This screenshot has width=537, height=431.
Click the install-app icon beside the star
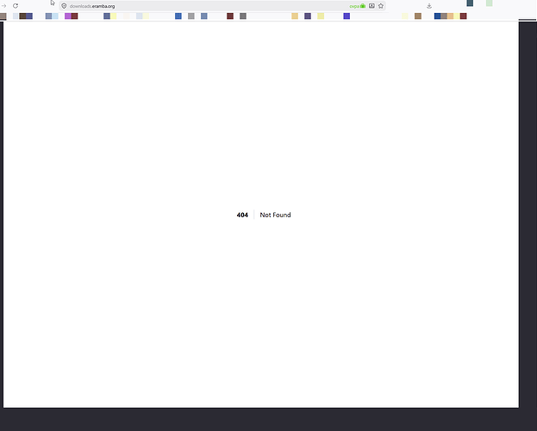pos(372,6)
